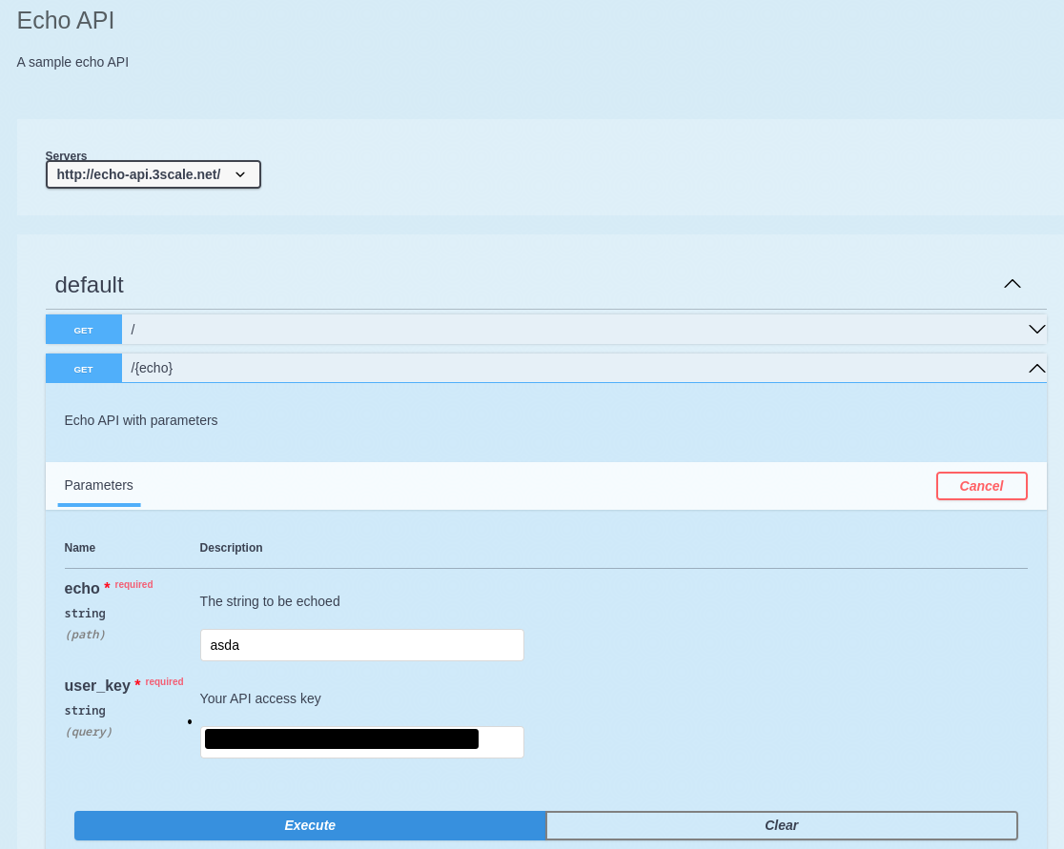Click GET badge of / endpoint
The width and height of the screenshot is (1064, 849).
84,330
